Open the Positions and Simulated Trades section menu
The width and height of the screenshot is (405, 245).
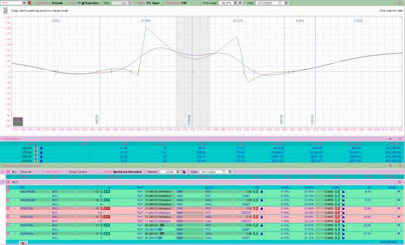click(400, 166)
